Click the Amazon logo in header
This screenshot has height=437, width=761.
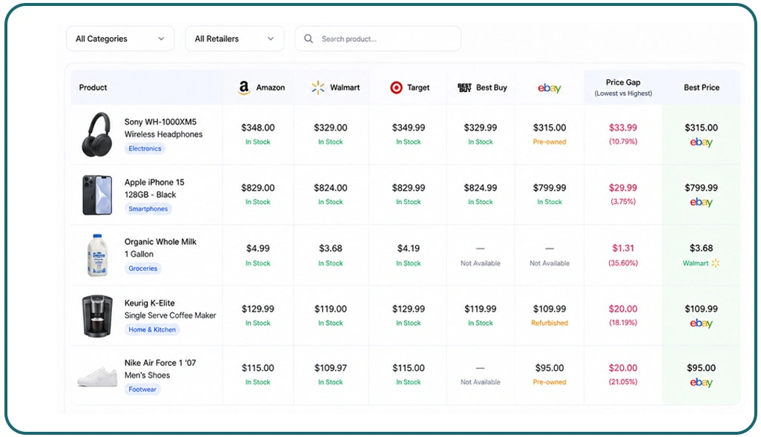tap(243, 88)
